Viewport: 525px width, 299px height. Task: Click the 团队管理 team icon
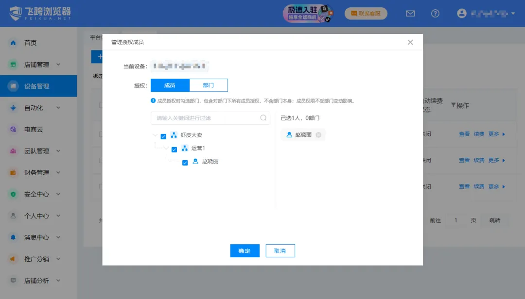(13, 151)
